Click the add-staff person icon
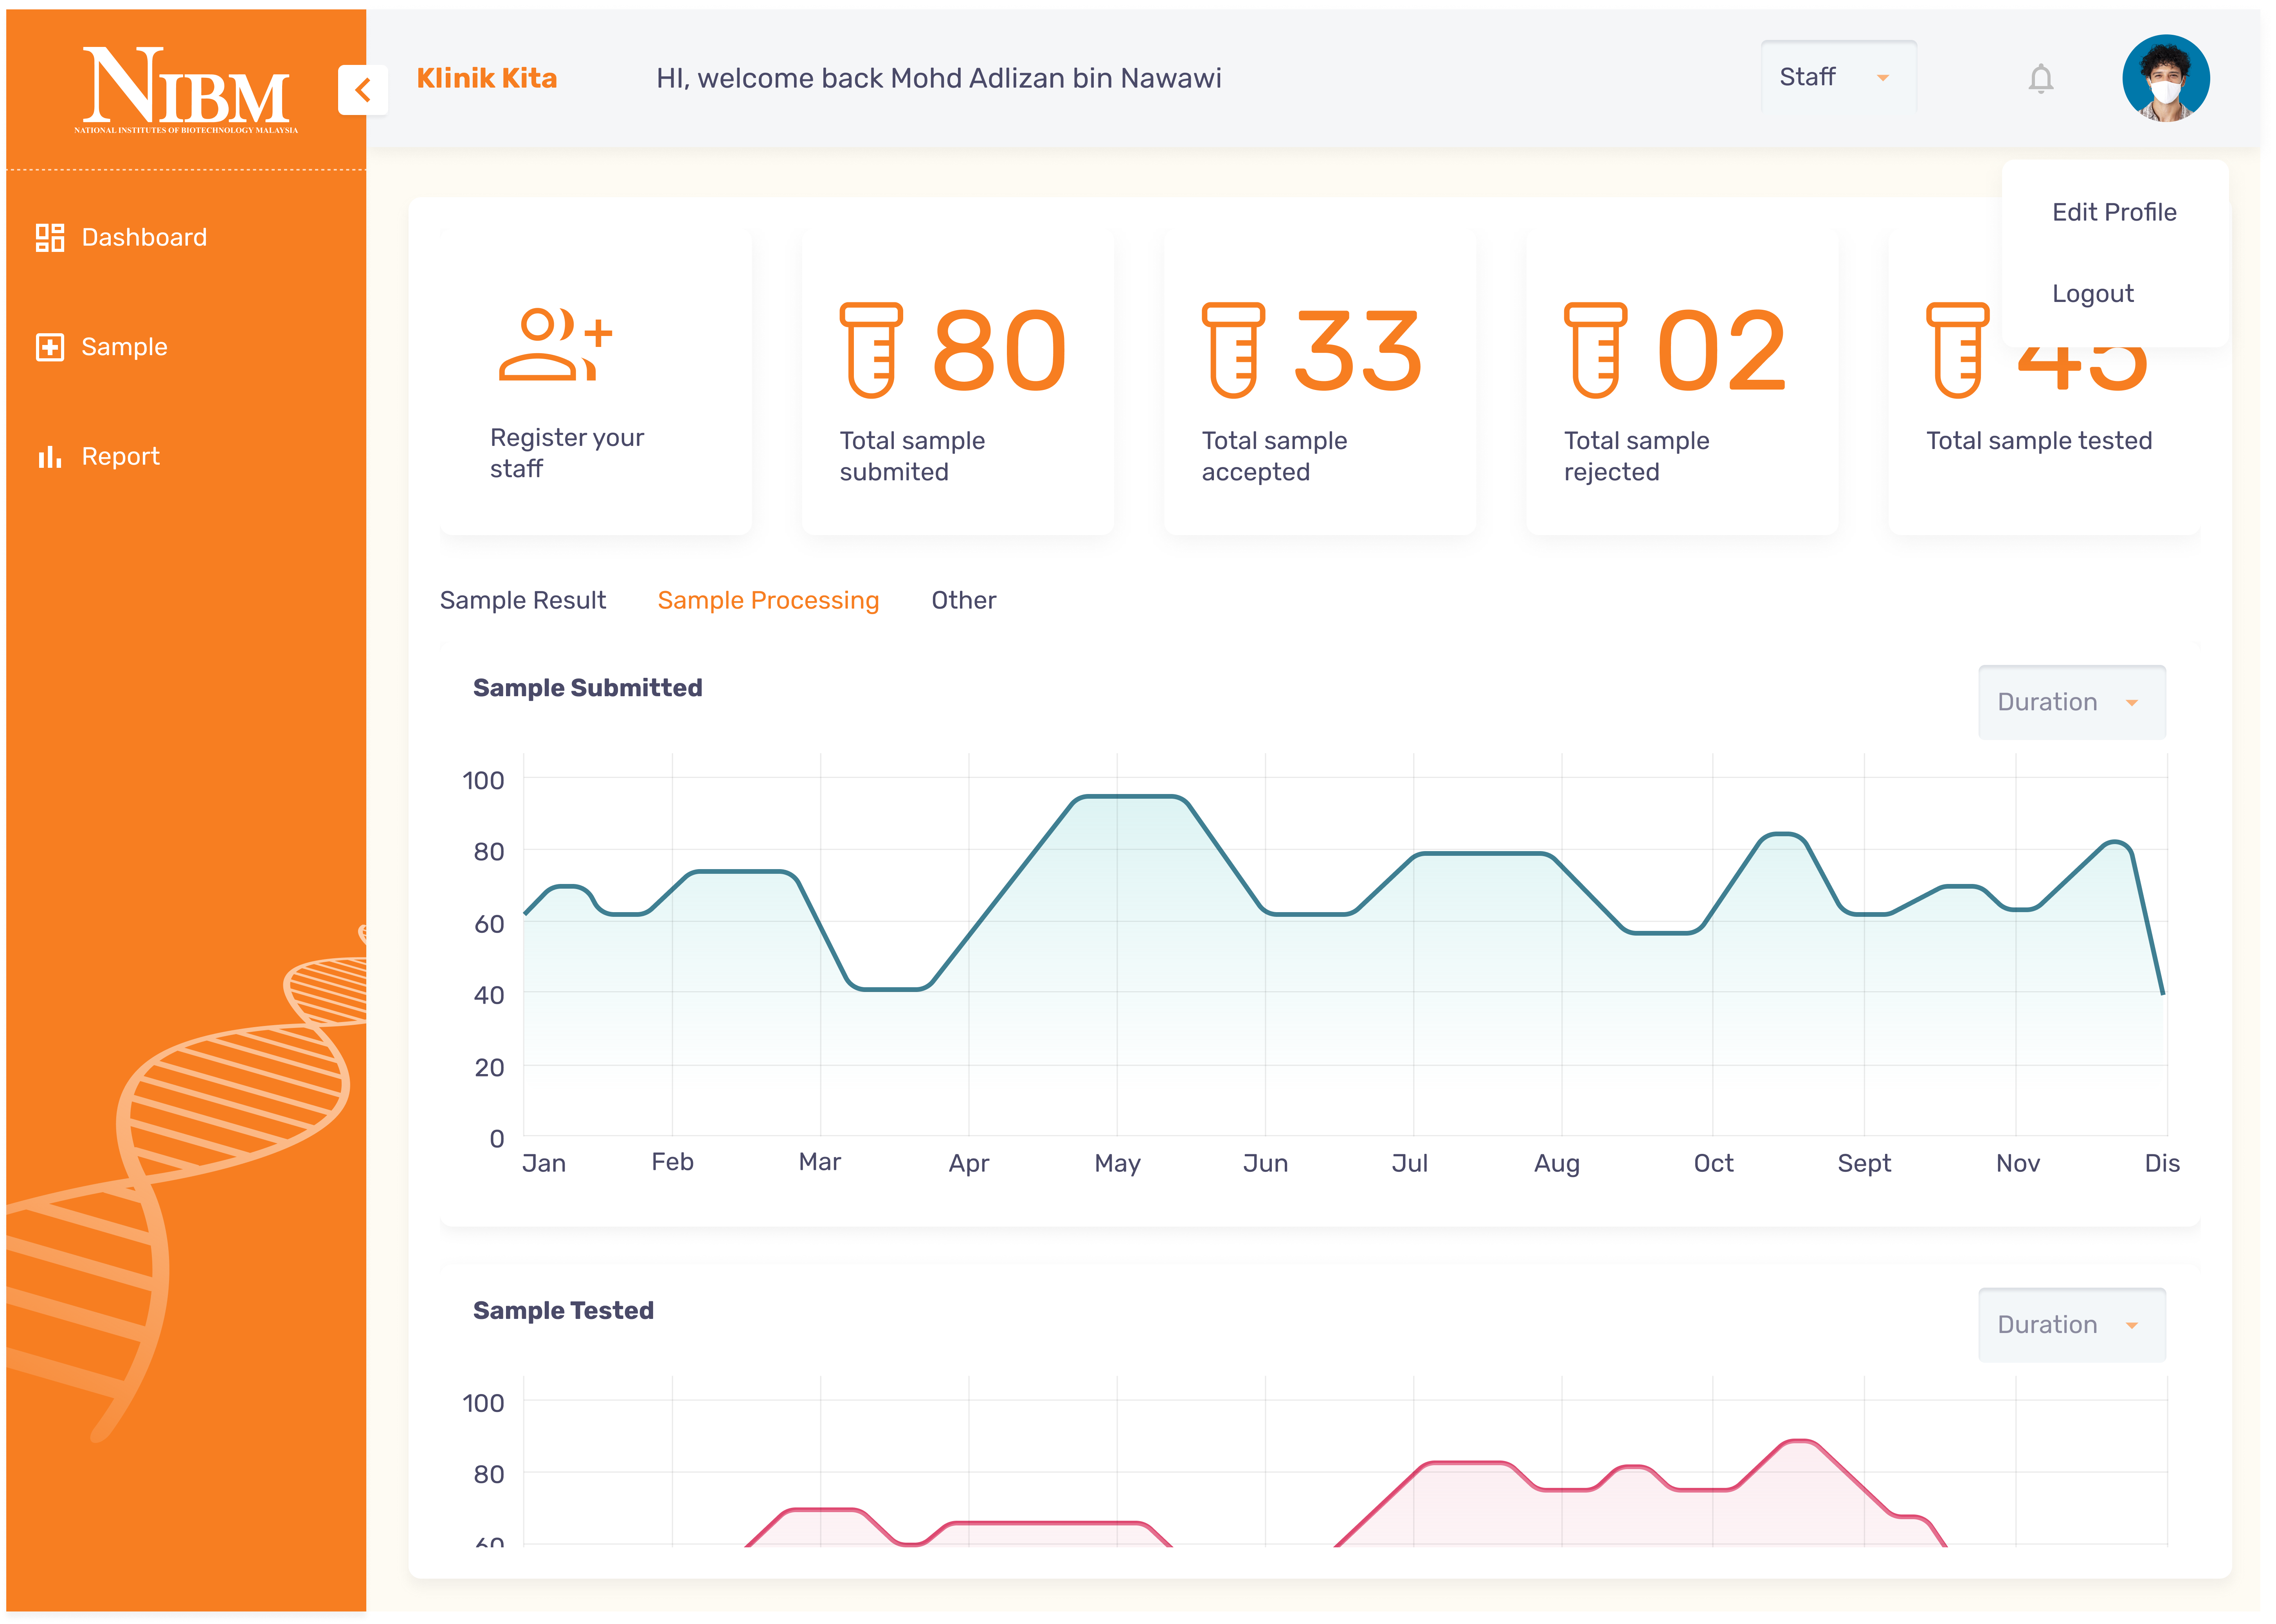 (555, 345)
